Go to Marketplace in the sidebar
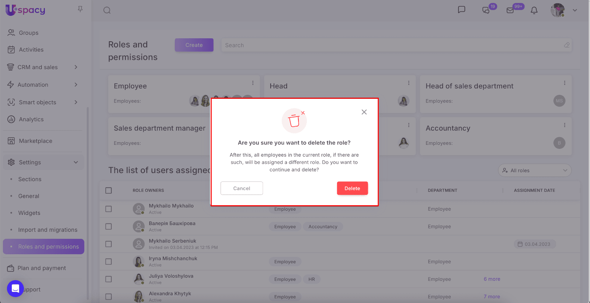Viewport: 590px width, 303px height. 35,141
